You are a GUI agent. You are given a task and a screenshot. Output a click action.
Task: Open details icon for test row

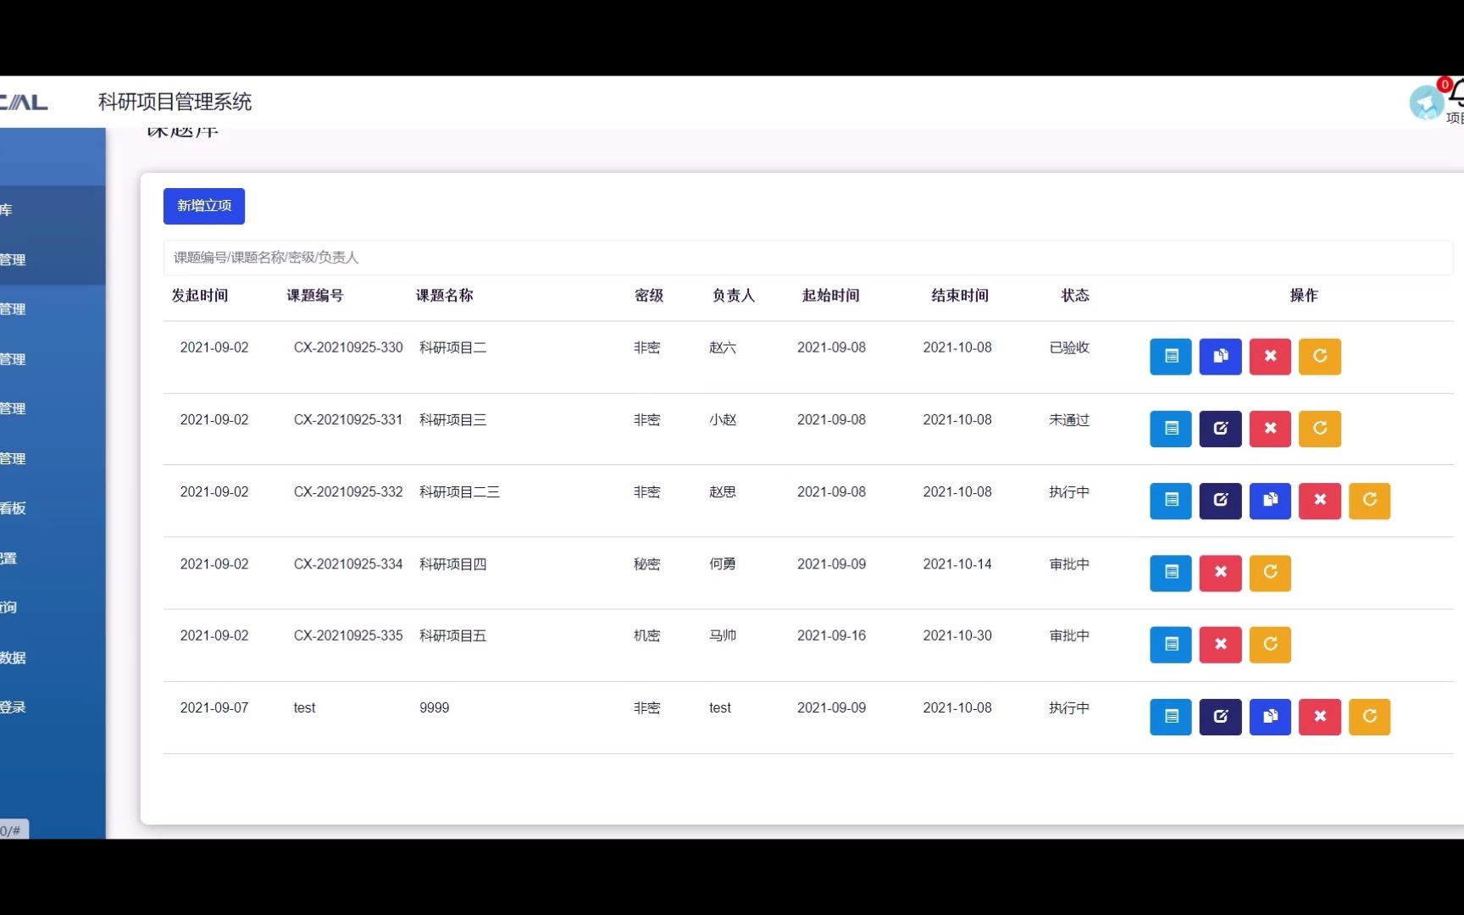(1171, 717)
